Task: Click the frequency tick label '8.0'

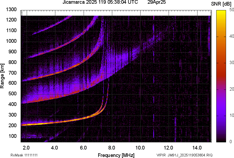Action: tap(112, 148)
